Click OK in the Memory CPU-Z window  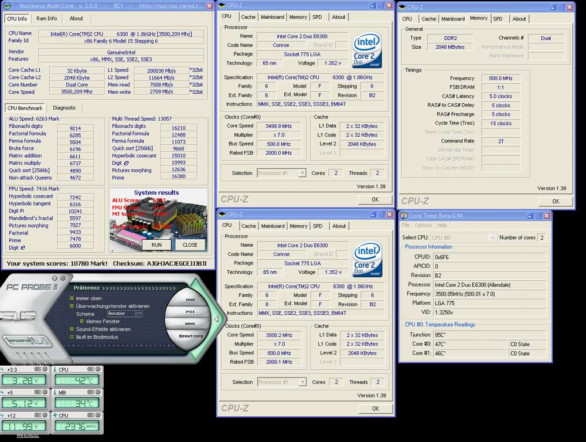click(x=556, y=201)
